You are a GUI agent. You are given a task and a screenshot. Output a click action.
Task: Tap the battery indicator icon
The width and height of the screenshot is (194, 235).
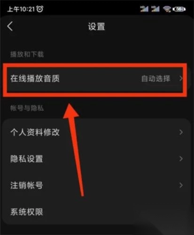(179, 9)
